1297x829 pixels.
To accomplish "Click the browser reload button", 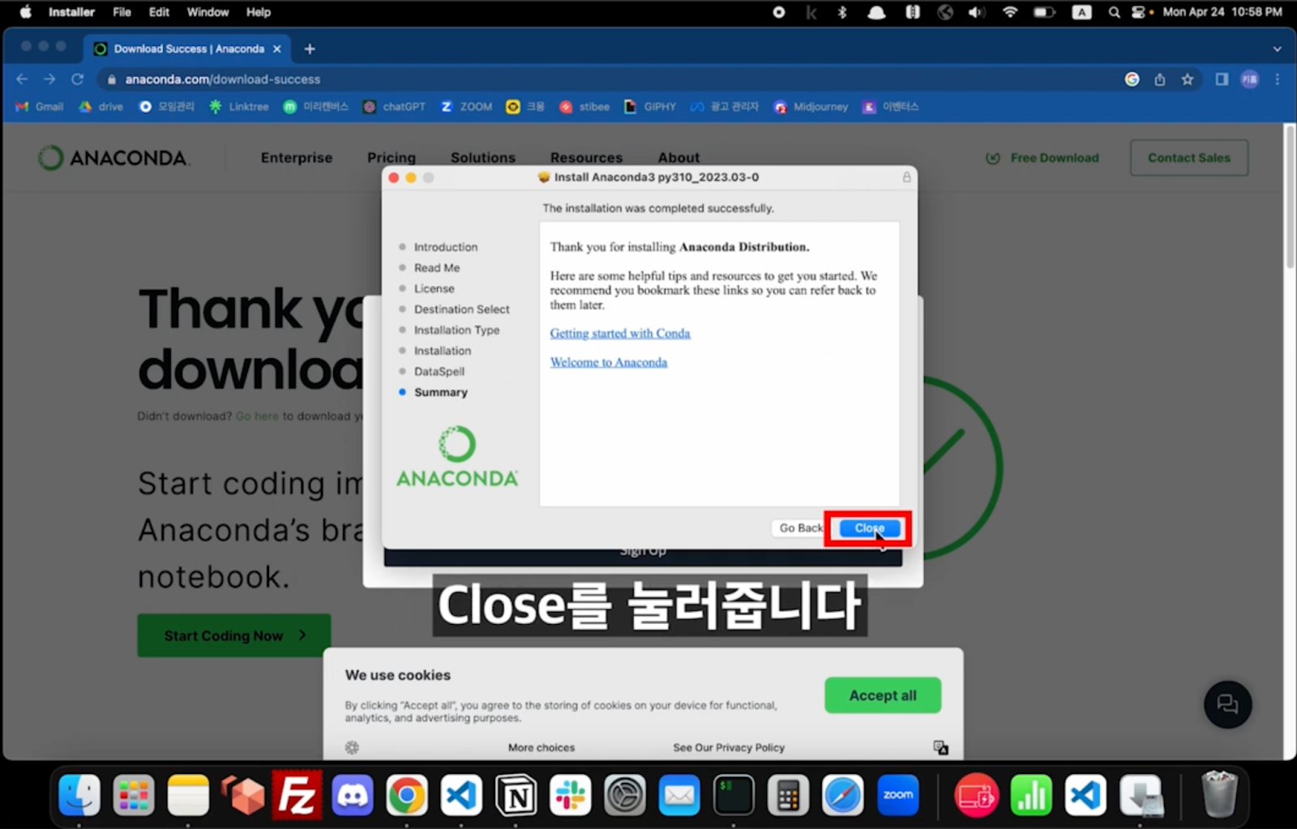I will click(x=77, y=79).
